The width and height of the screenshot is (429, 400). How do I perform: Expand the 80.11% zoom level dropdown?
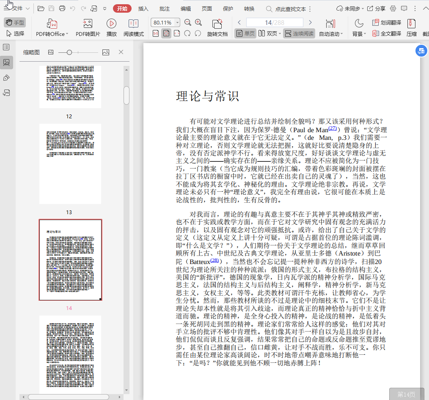point(177,22)
